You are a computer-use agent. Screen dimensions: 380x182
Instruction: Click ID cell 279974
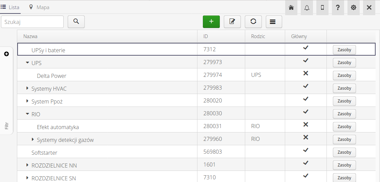click(x=213, y=75)
